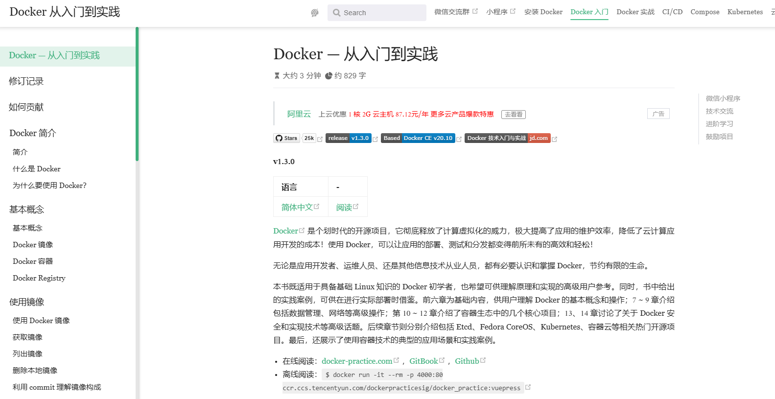Click 阿里云 ad link

pos(299,114)
